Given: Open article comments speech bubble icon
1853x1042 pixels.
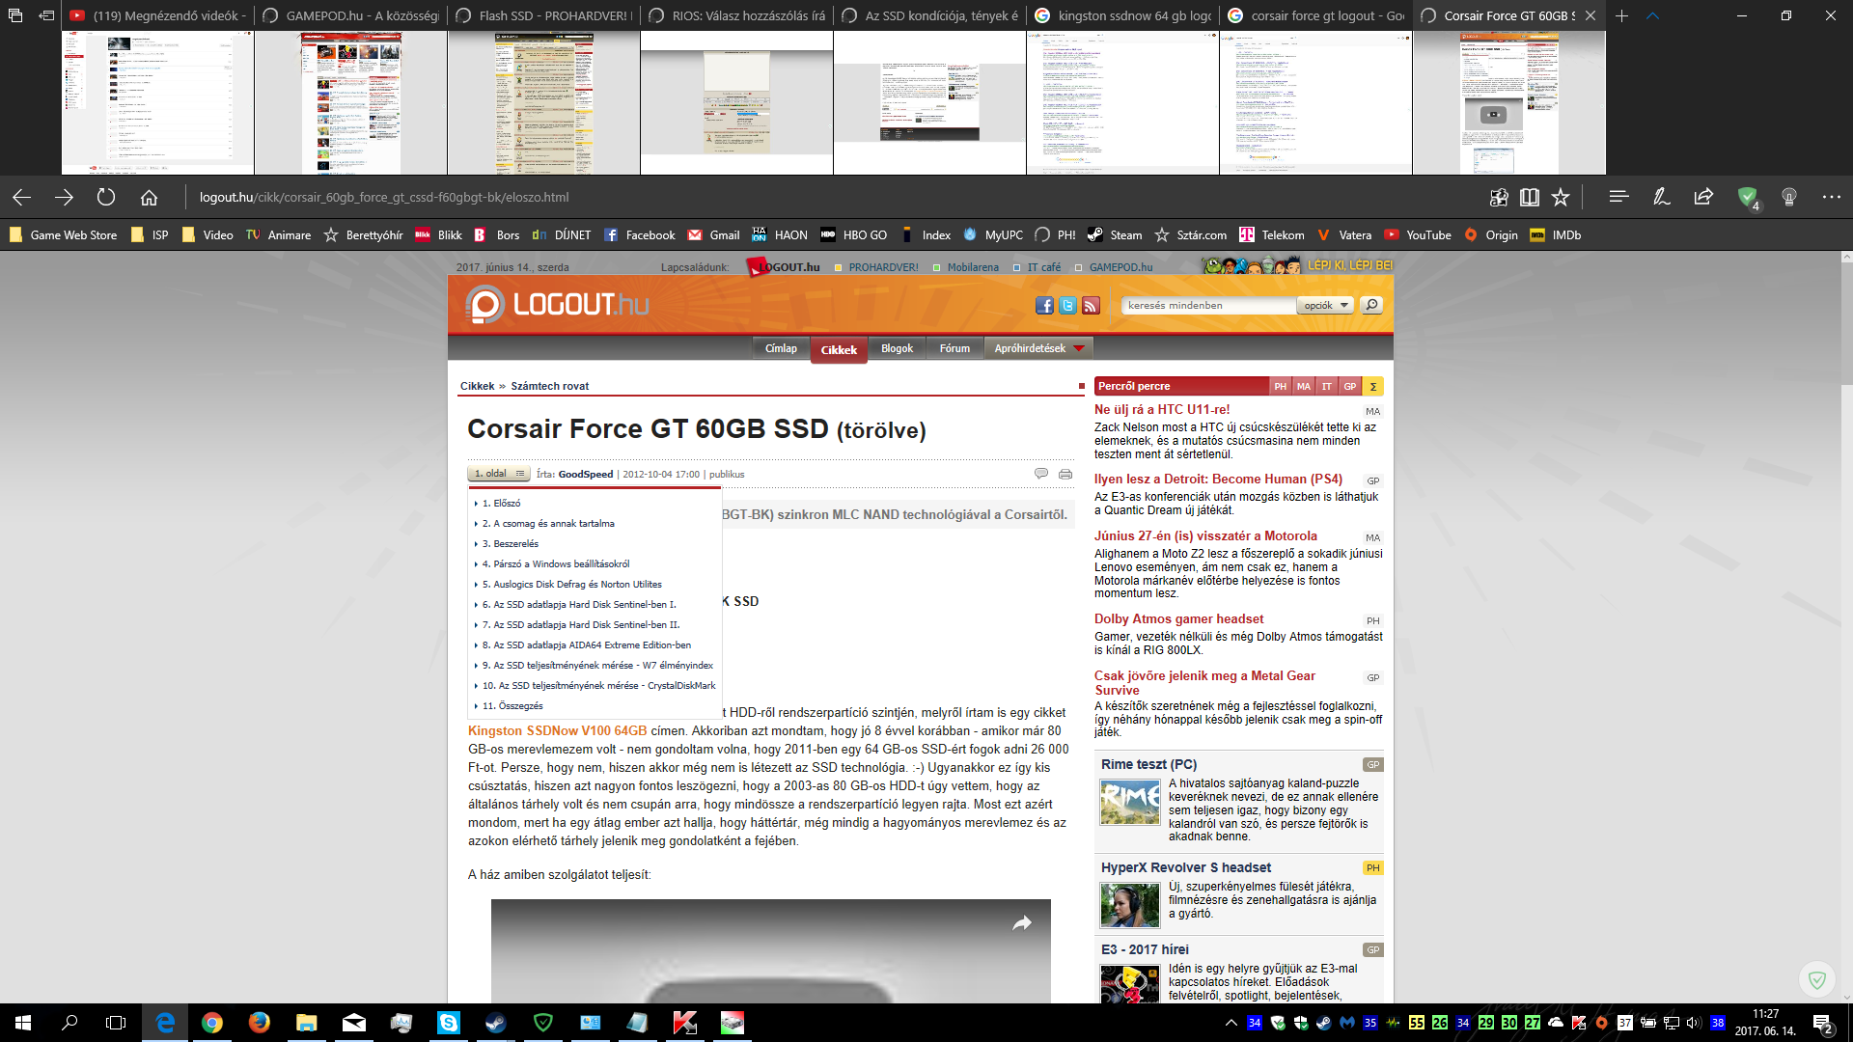Looking at the screenshot, I should pos(1041,474).
